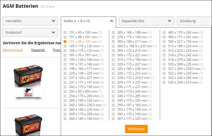Sort results by Meistverkauft
The width and height of the screenshot is (212, 136).
tap(13, 50)
